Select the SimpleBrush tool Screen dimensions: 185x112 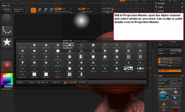click(x=164, y=105)
